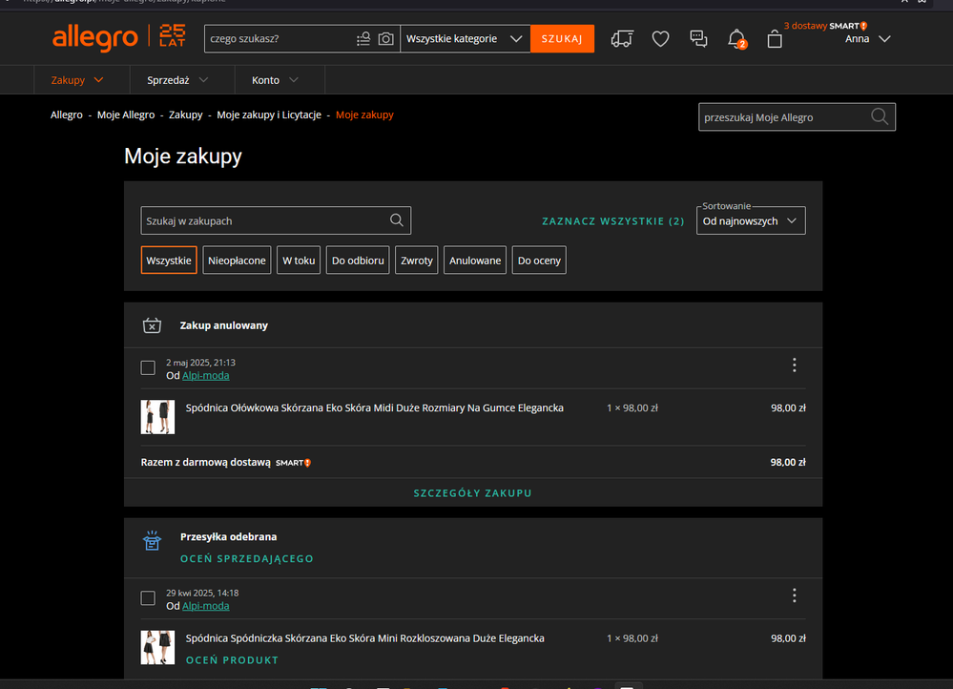Click Moje Allegro breadcrumb link

click(126, 115)
